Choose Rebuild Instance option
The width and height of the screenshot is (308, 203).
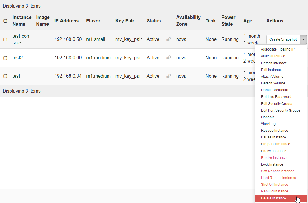(274, 191)
